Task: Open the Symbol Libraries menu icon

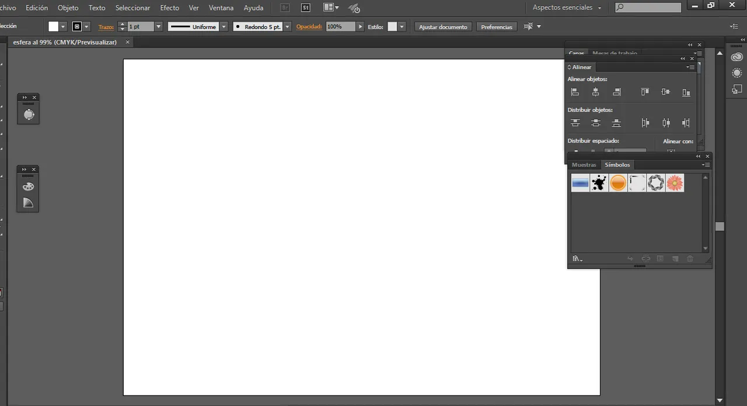Action: (577, 259)
